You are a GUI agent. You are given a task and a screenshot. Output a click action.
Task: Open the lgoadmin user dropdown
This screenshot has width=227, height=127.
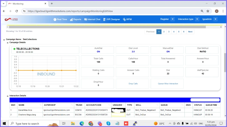[x=215, y=19]
